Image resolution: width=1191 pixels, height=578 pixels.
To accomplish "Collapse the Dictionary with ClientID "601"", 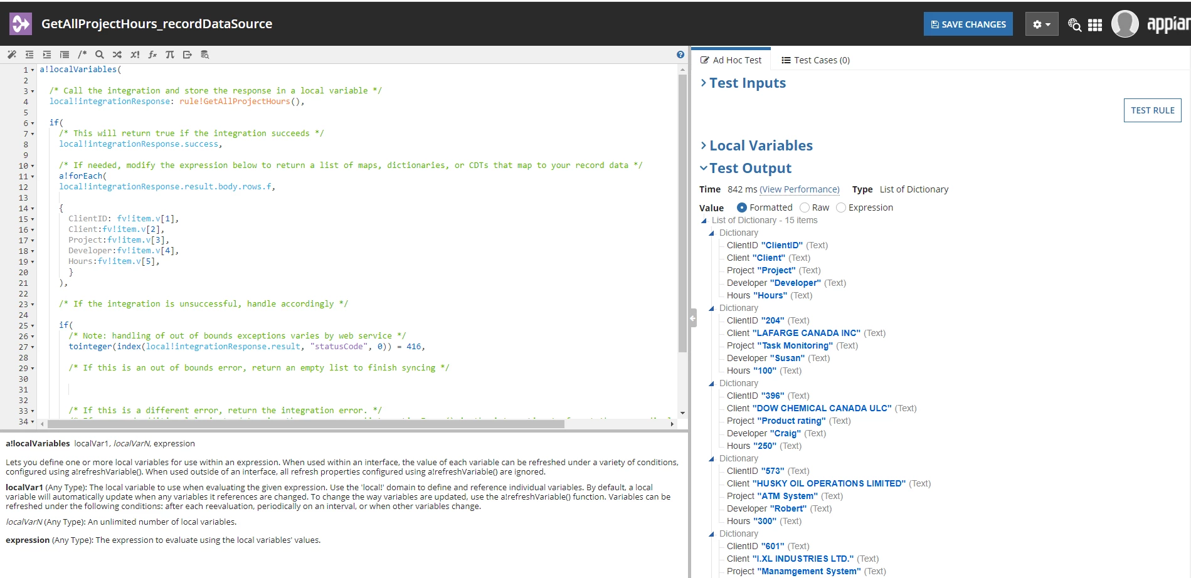I will 712,534.
